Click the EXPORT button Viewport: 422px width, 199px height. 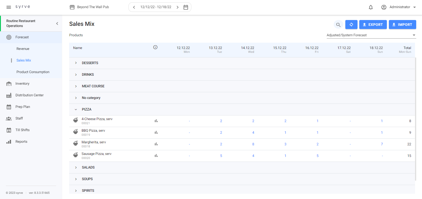[x=373, y=25]
